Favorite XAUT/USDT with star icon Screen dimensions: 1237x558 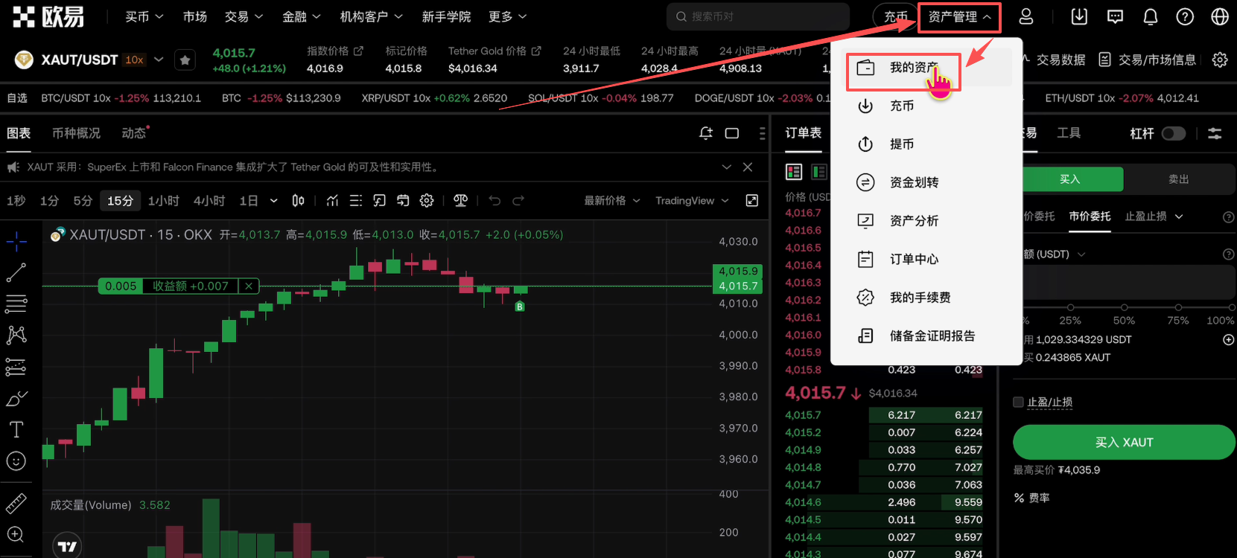[x=185, y=60]
